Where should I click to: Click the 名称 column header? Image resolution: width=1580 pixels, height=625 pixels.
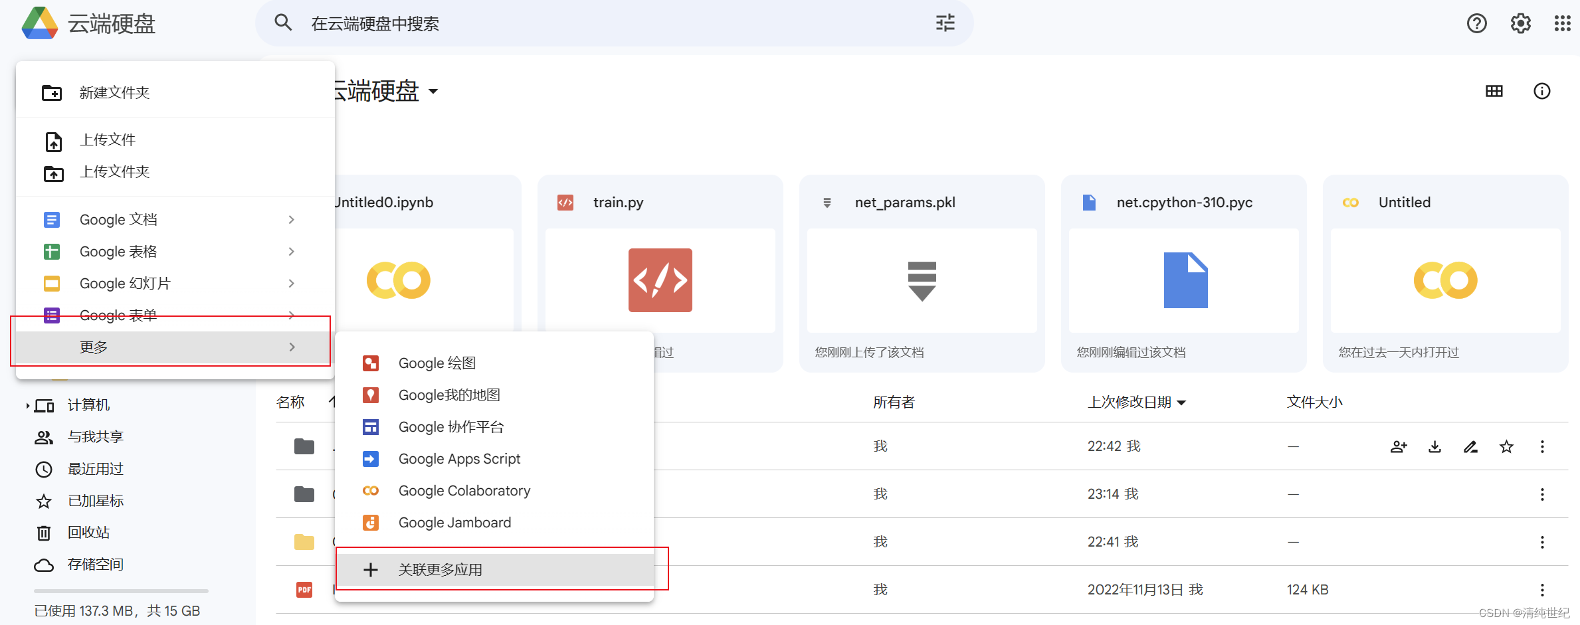tap(290, 402)
